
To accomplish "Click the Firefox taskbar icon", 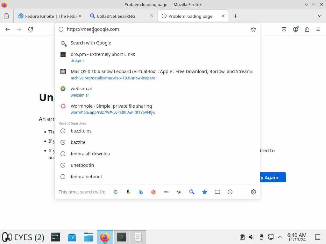I will coord(105,237).
